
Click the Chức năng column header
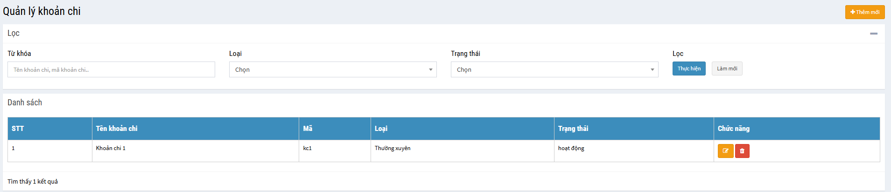(x=733, y=129)
